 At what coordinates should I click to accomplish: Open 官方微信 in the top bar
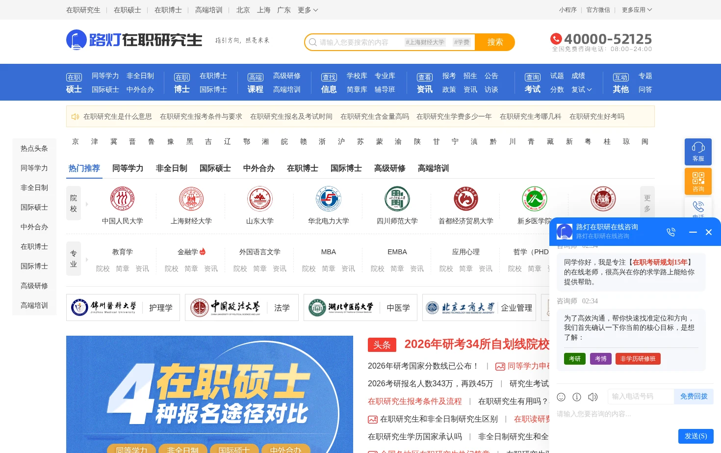[598, 10]
